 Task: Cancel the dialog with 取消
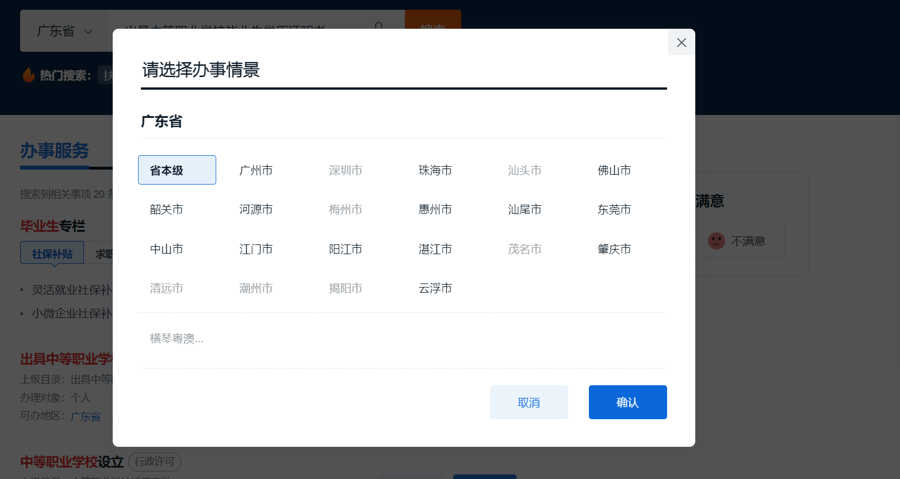pos(528,402)
